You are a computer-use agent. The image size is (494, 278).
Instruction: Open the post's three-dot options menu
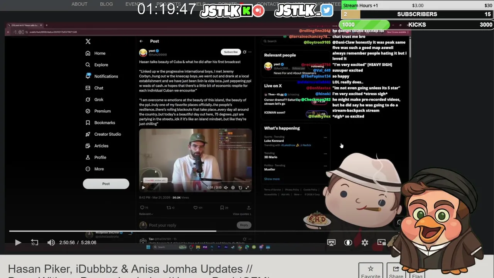pyautogui.click(x=250, y=52)
